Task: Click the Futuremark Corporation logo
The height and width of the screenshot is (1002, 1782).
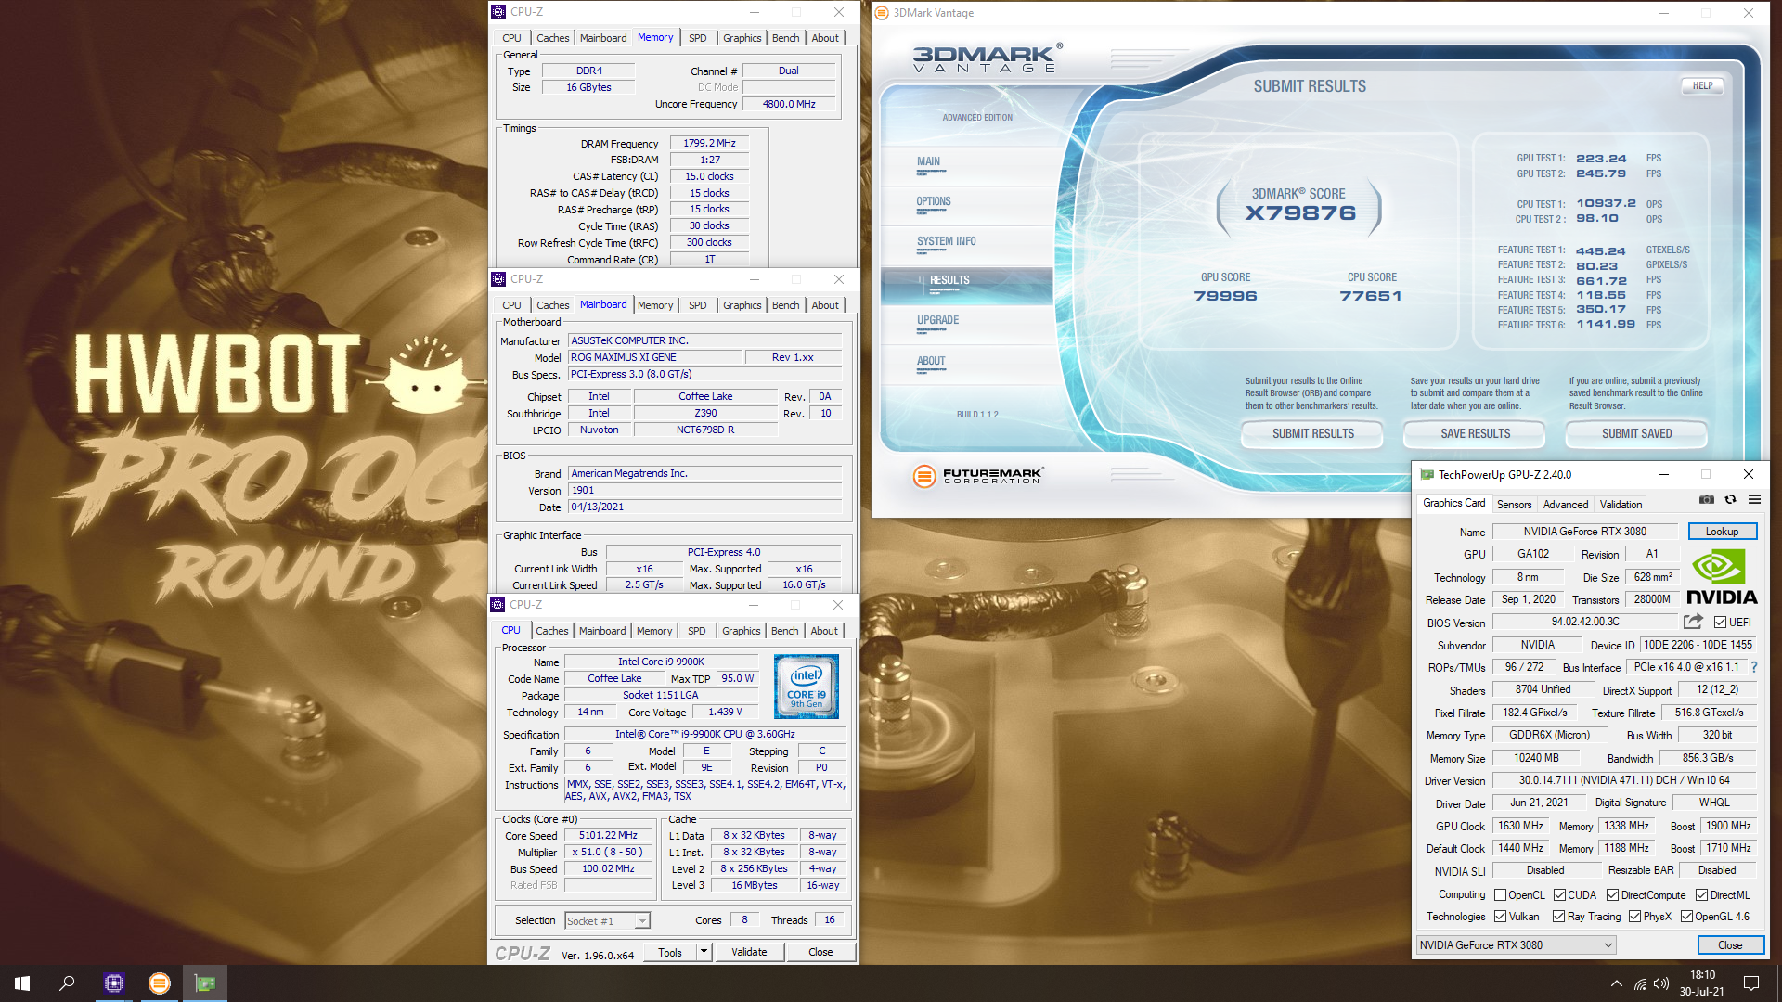Action: tap(978, 476)
